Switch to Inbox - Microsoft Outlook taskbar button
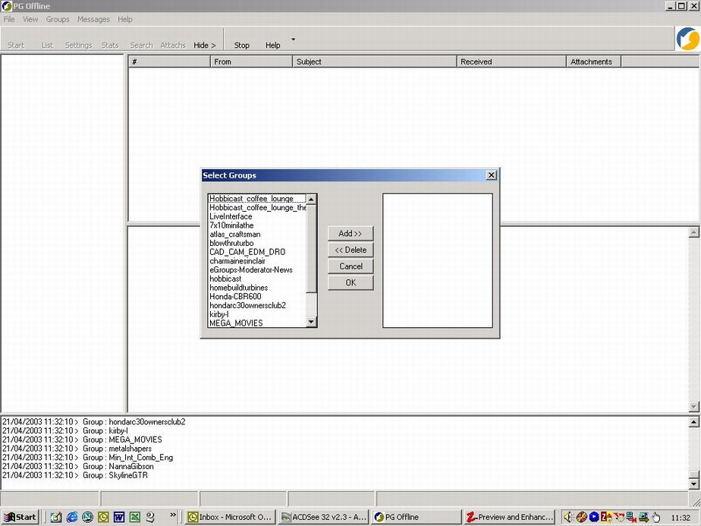 pyautogui.click(x=230, y=517)
